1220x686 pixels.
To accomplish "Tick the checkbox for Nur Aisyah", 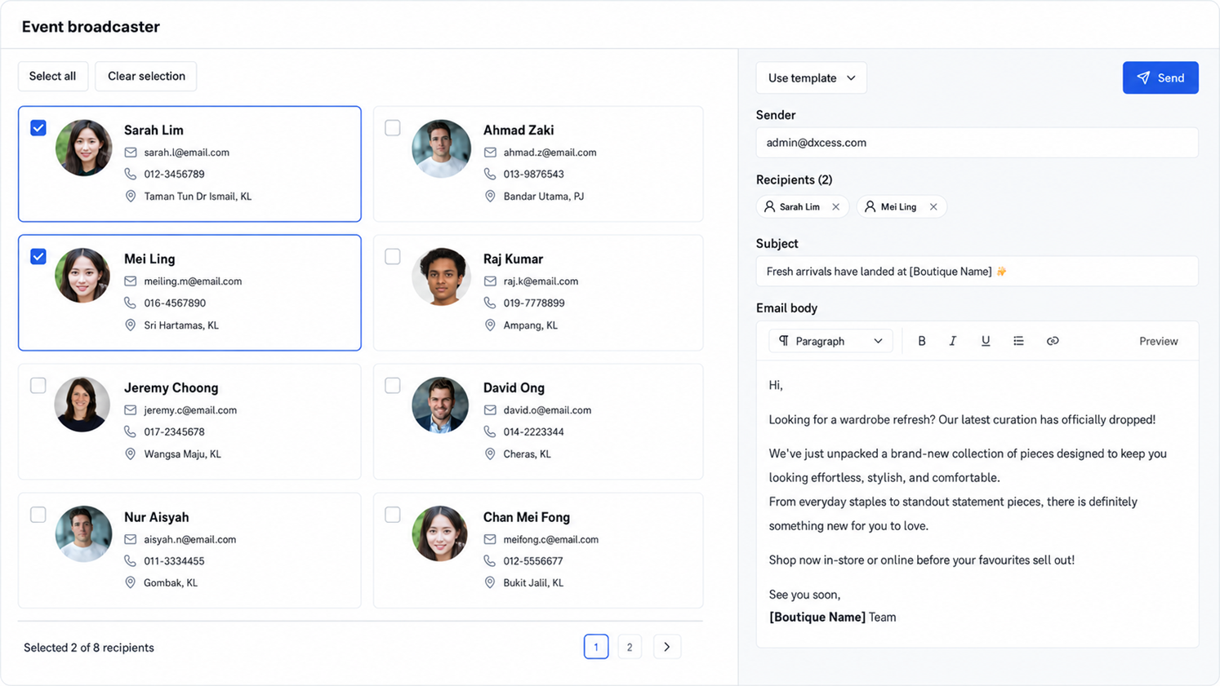I will click(x=38, y=515).
